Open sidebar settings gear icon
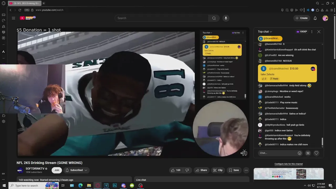The image size is (336, 189). [x=4, y=121]
